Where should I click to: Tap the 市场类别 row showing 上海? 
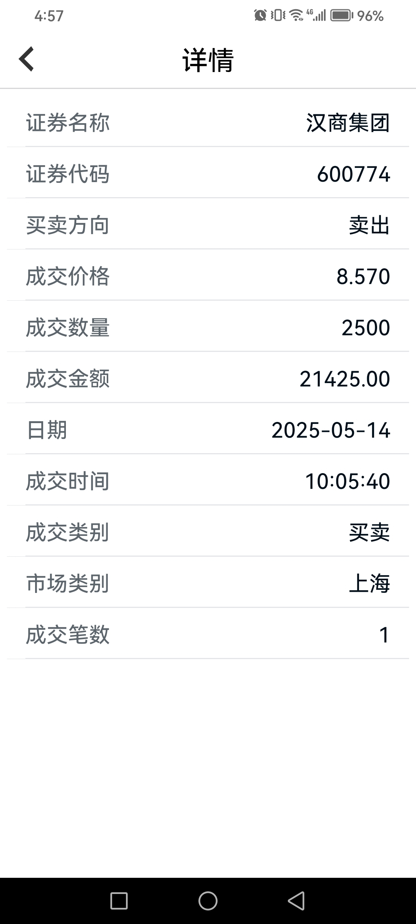[208, 583]
